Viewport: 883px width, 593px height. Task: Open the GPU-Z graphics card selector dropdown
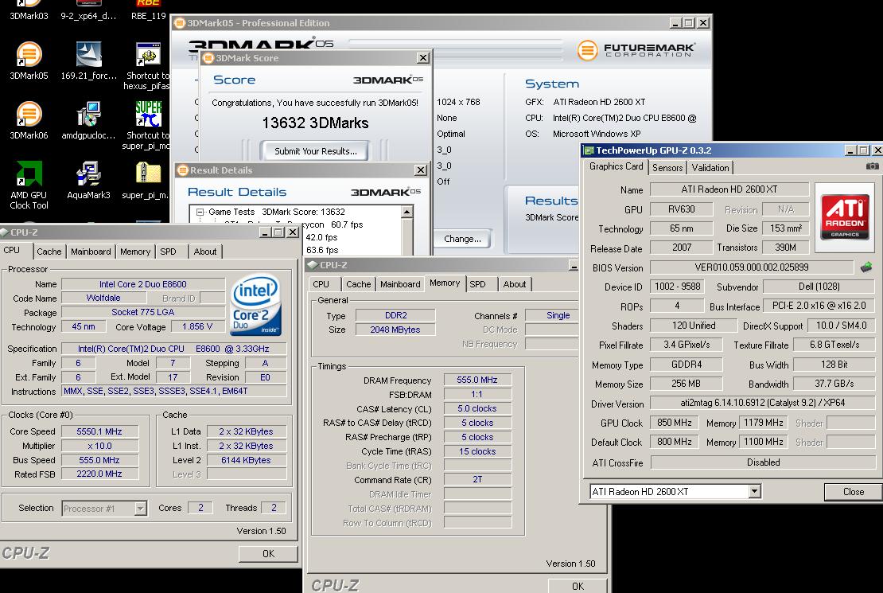pyautogui.click(x=754, y=492)
